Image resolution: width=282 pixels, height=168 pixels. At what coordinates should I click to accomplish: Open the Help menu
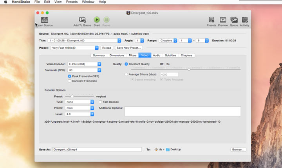click(x=102, y=2)
